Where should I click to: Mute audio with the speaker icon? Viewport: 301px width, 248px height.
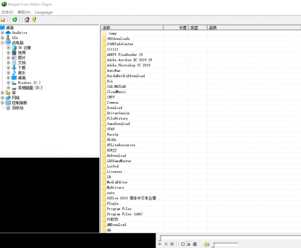pyautogui.click(x=207, y=244)
